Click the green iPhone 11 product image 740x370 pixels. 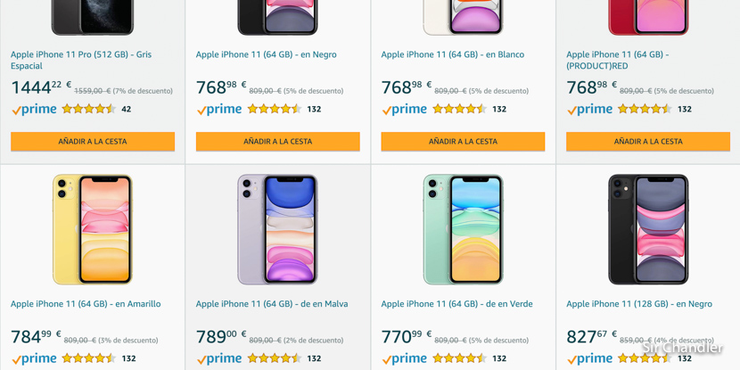463,229
